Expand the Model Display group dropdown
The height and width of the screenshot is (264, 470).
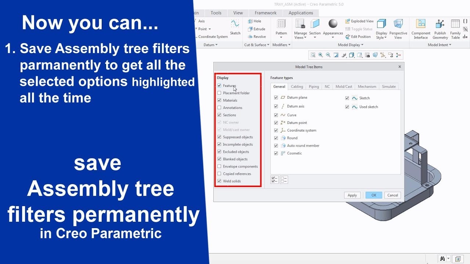click(351, 45)
